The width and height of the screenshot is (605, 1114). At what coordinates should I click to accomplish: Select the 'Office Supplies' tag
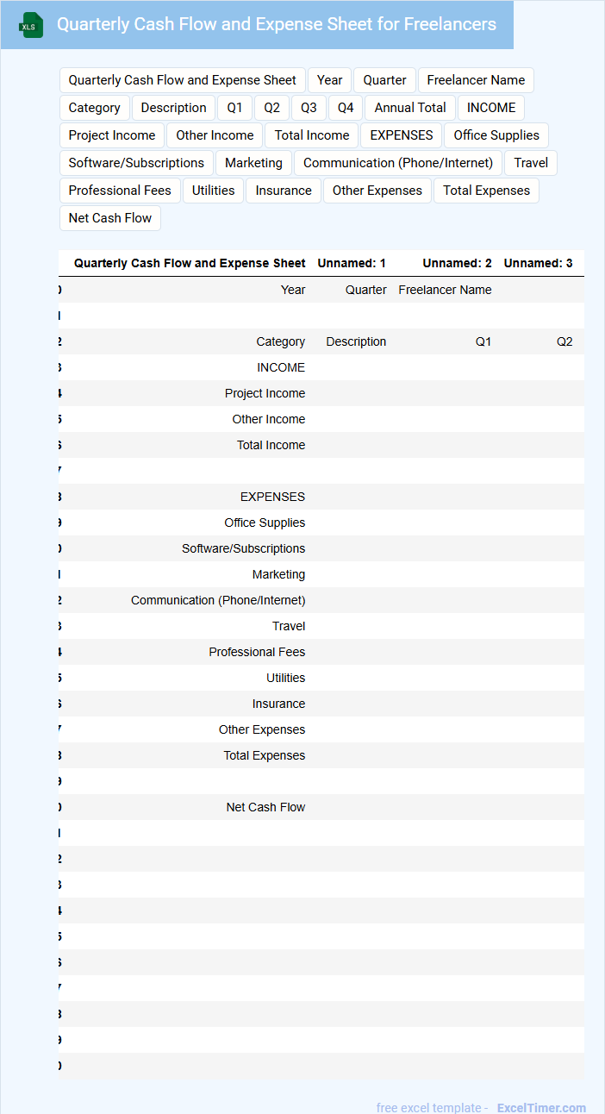(496, 135)
